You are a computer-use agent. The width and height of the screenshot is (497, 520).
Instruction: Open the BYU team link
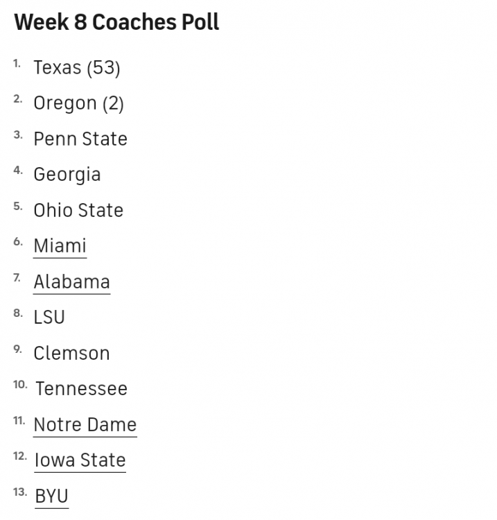(x=51, y=496)
